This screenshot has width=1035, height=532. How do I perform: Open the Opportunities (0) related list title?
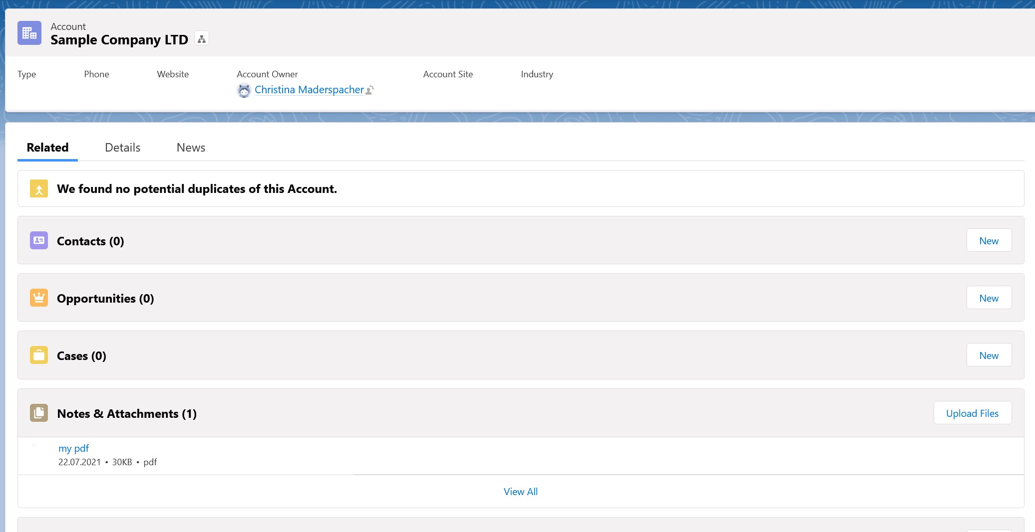[105, 299]
